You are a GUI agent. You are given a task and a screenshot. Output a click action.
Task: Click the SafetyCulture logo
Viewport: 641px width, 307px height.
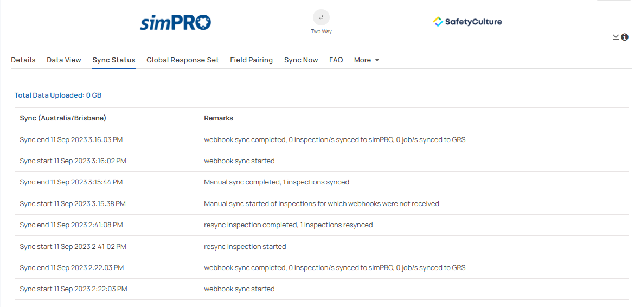pos(467,22)
